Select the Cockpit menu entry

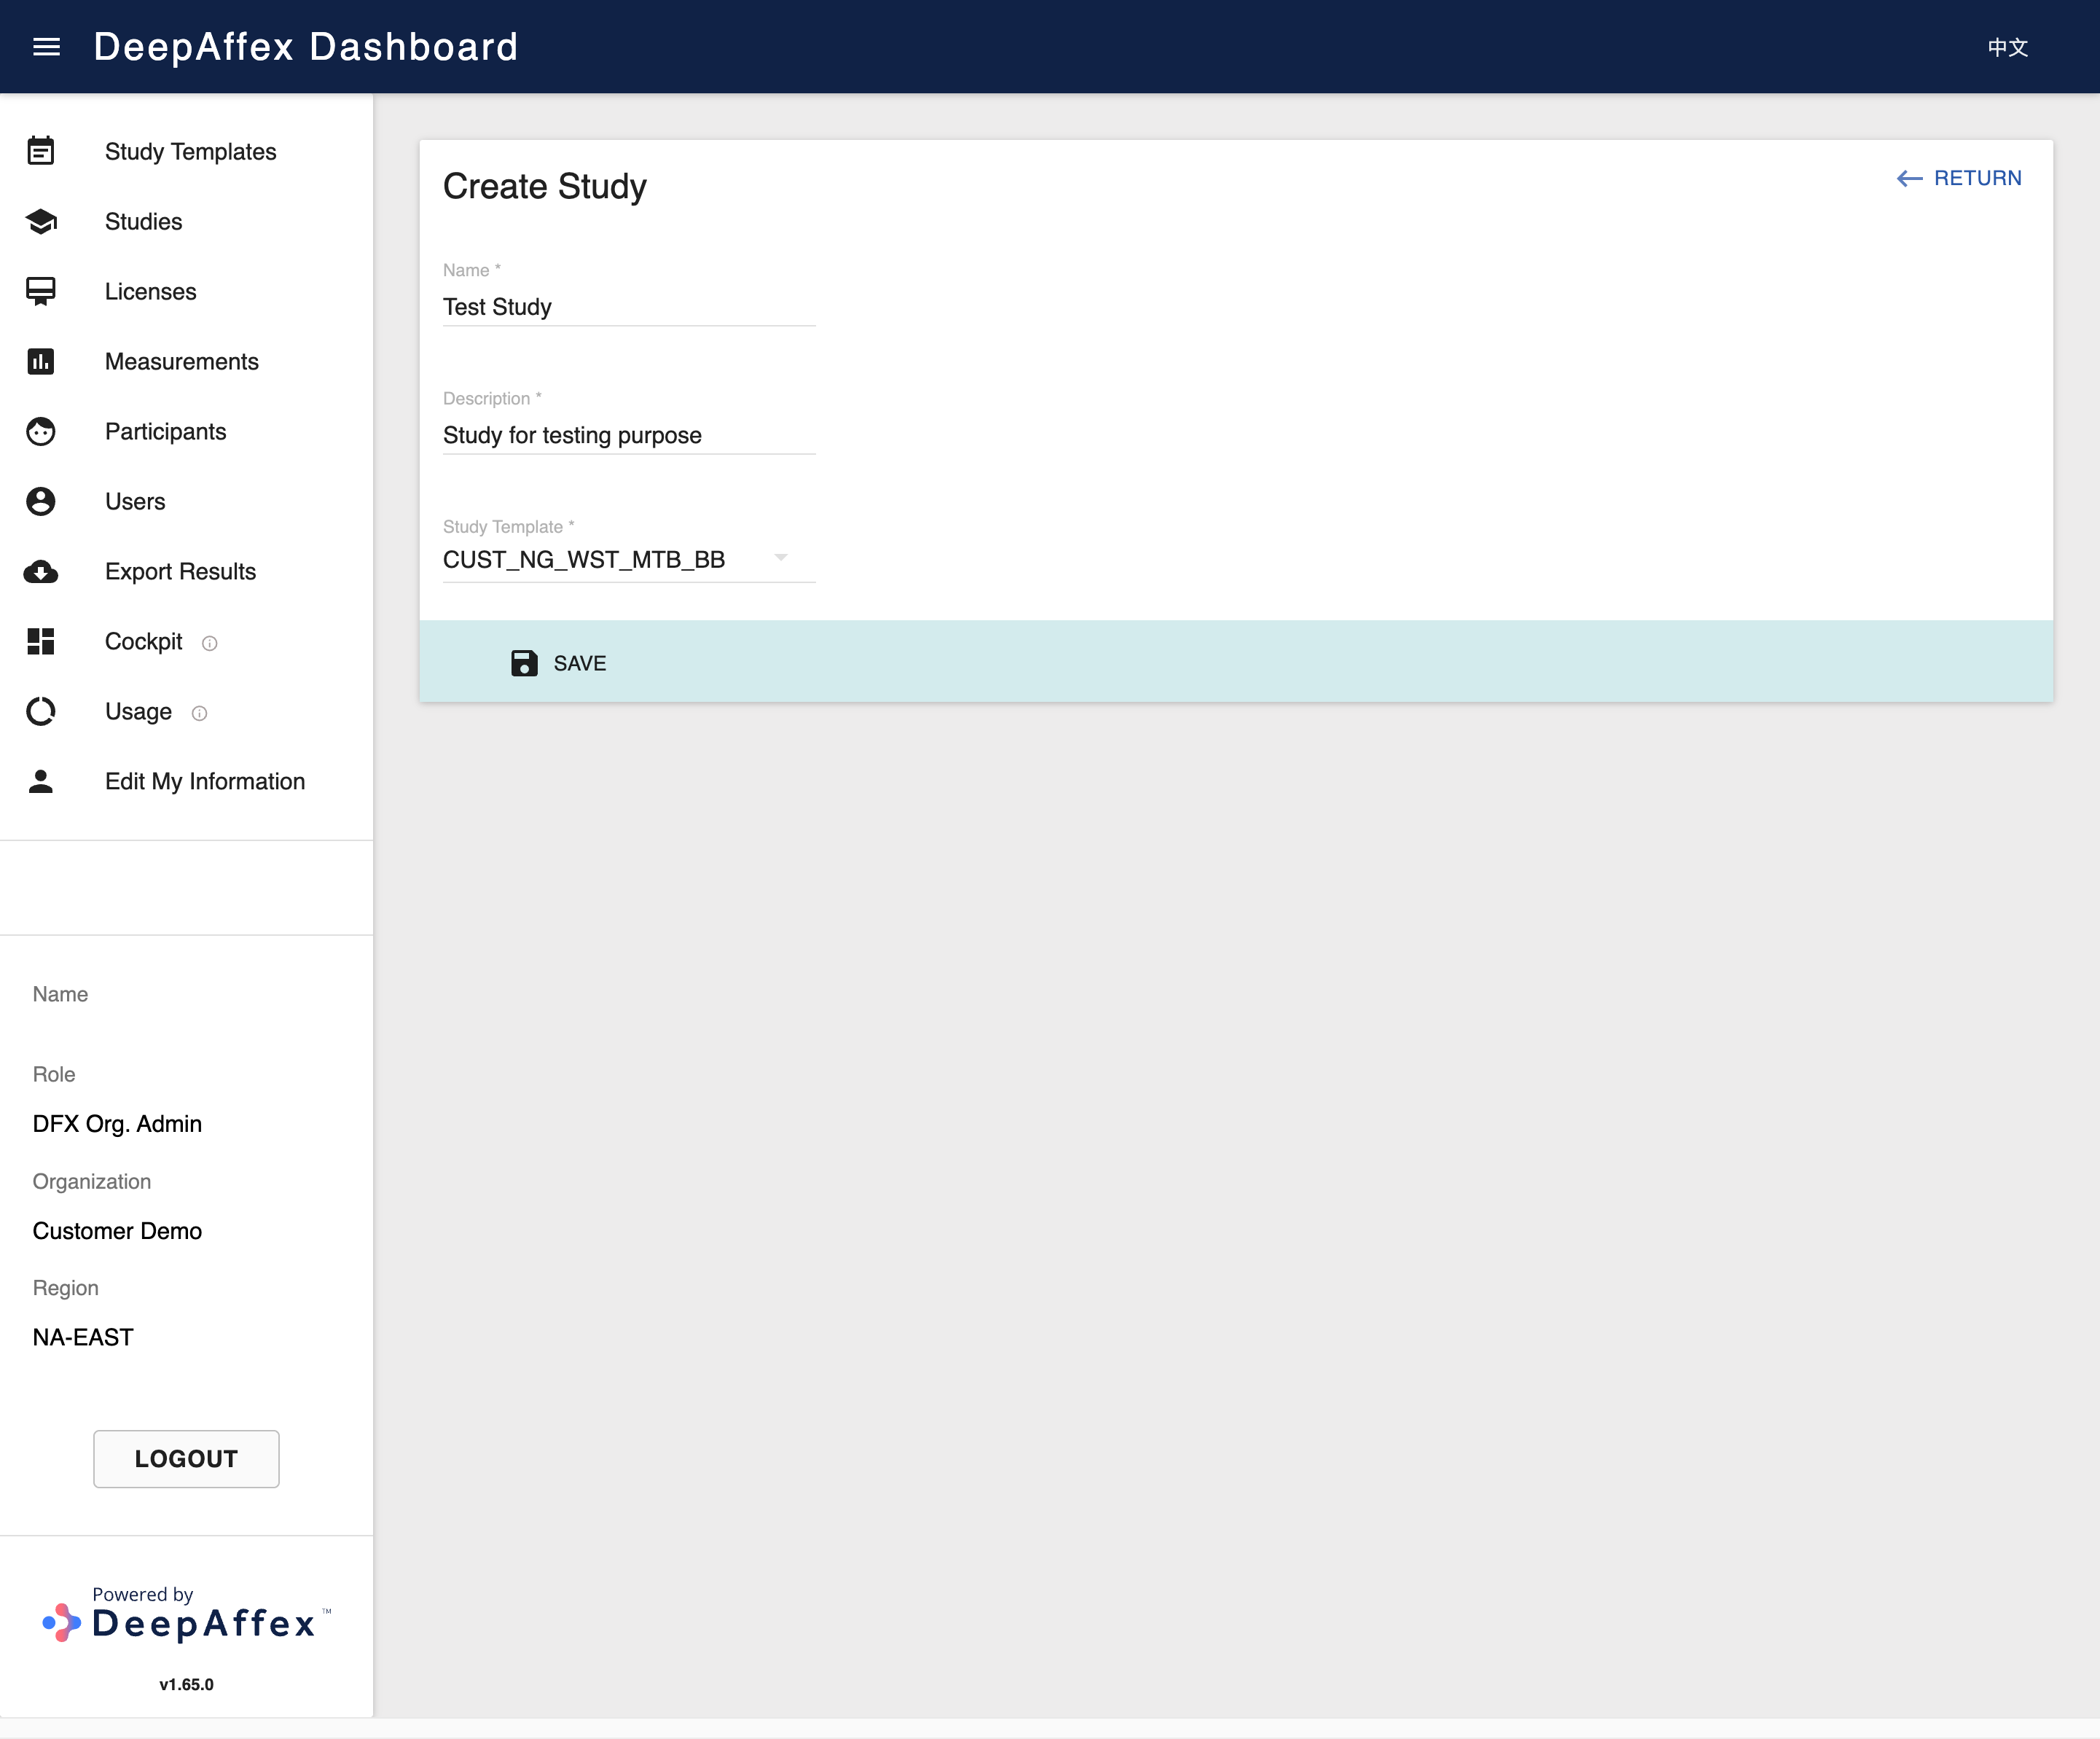187,641
